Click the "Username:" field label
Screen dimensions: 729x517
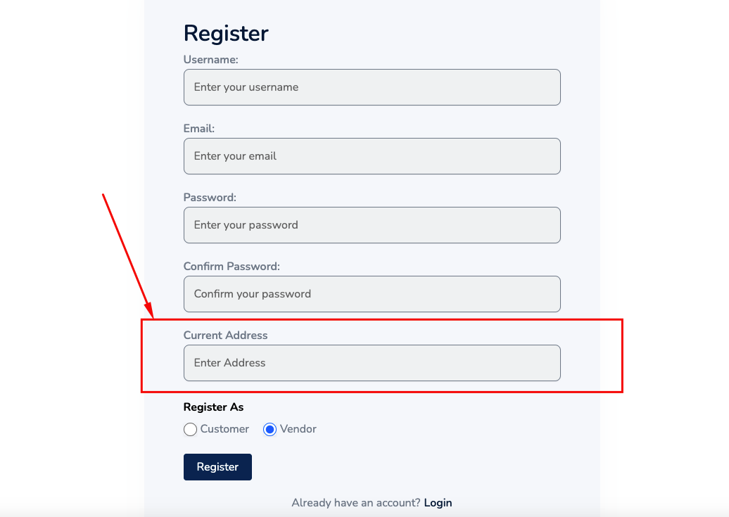pyautogui.click(x=211, y=60)
